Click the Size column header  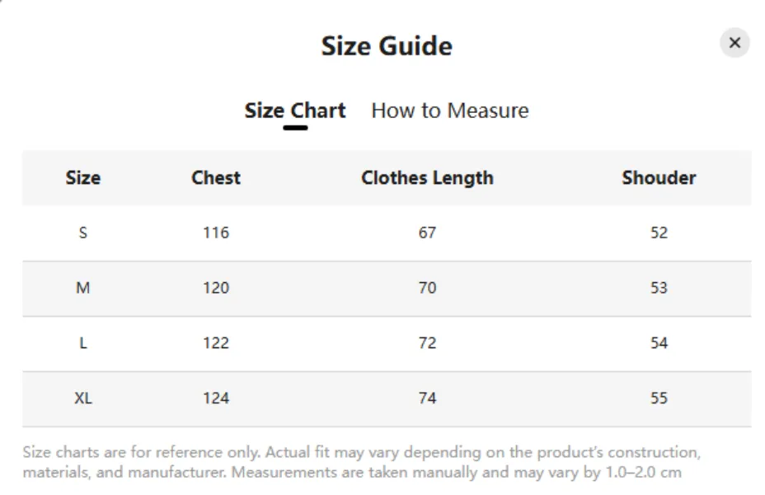click(x=83, y=177)
